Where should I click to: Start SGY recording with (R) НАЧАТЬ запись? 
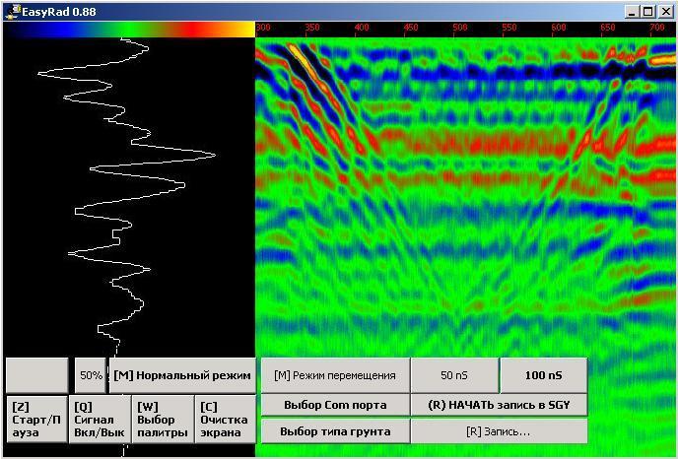click(x=499, y=405)
